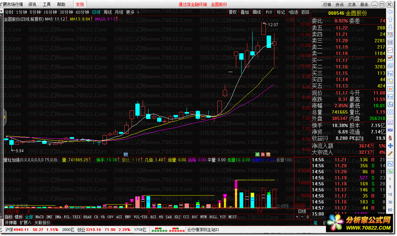The image size is (397, 236).
Task: Click the signal bars icon in status bar
Action: [168, 230]
